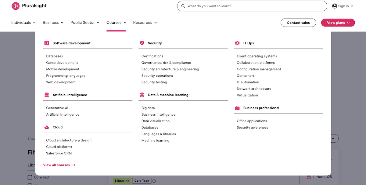The height and width of the screenshot is (185, 366).
Task: Click the Security shield icon
Action: pos(142,43)
